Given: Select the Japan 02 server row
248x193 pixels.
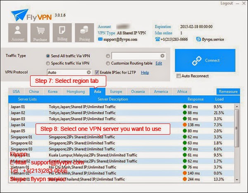Looking at the screenshot, I should [122, 113].
